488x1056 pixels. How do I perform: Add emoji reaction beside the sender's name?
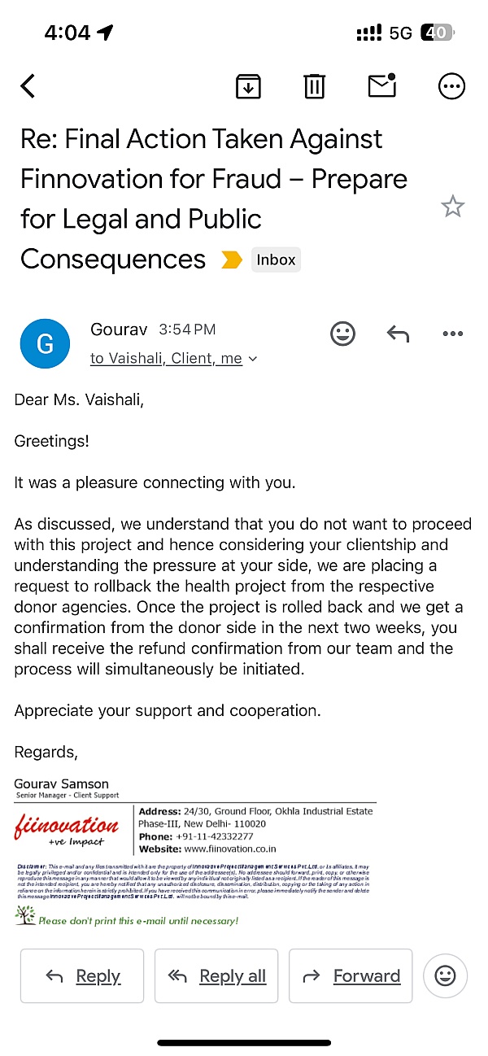[x=342, y=334]
